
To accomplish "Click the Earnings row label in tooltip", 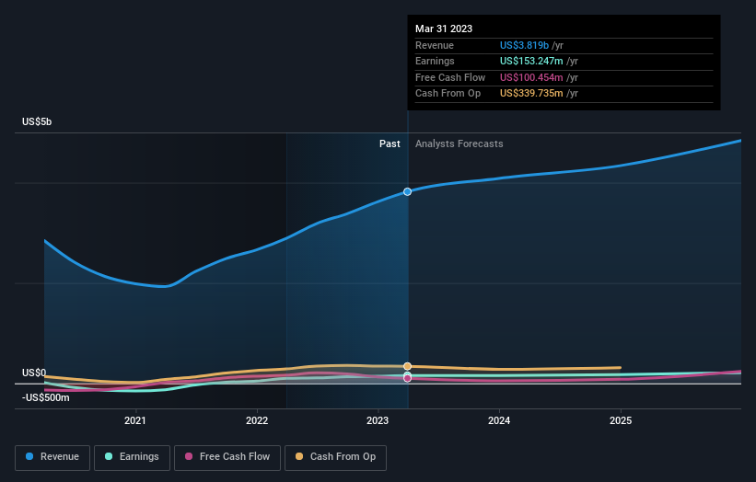I will point(435,61).
